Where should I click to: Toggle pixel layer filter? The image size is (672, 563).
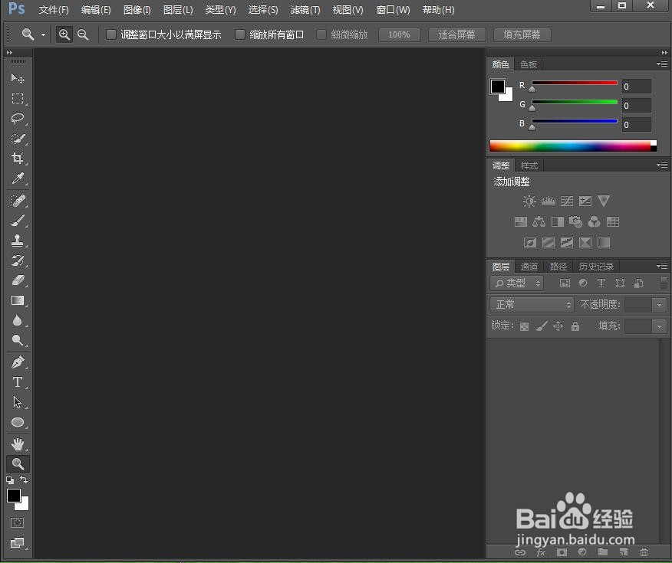(x=565, y=283)
